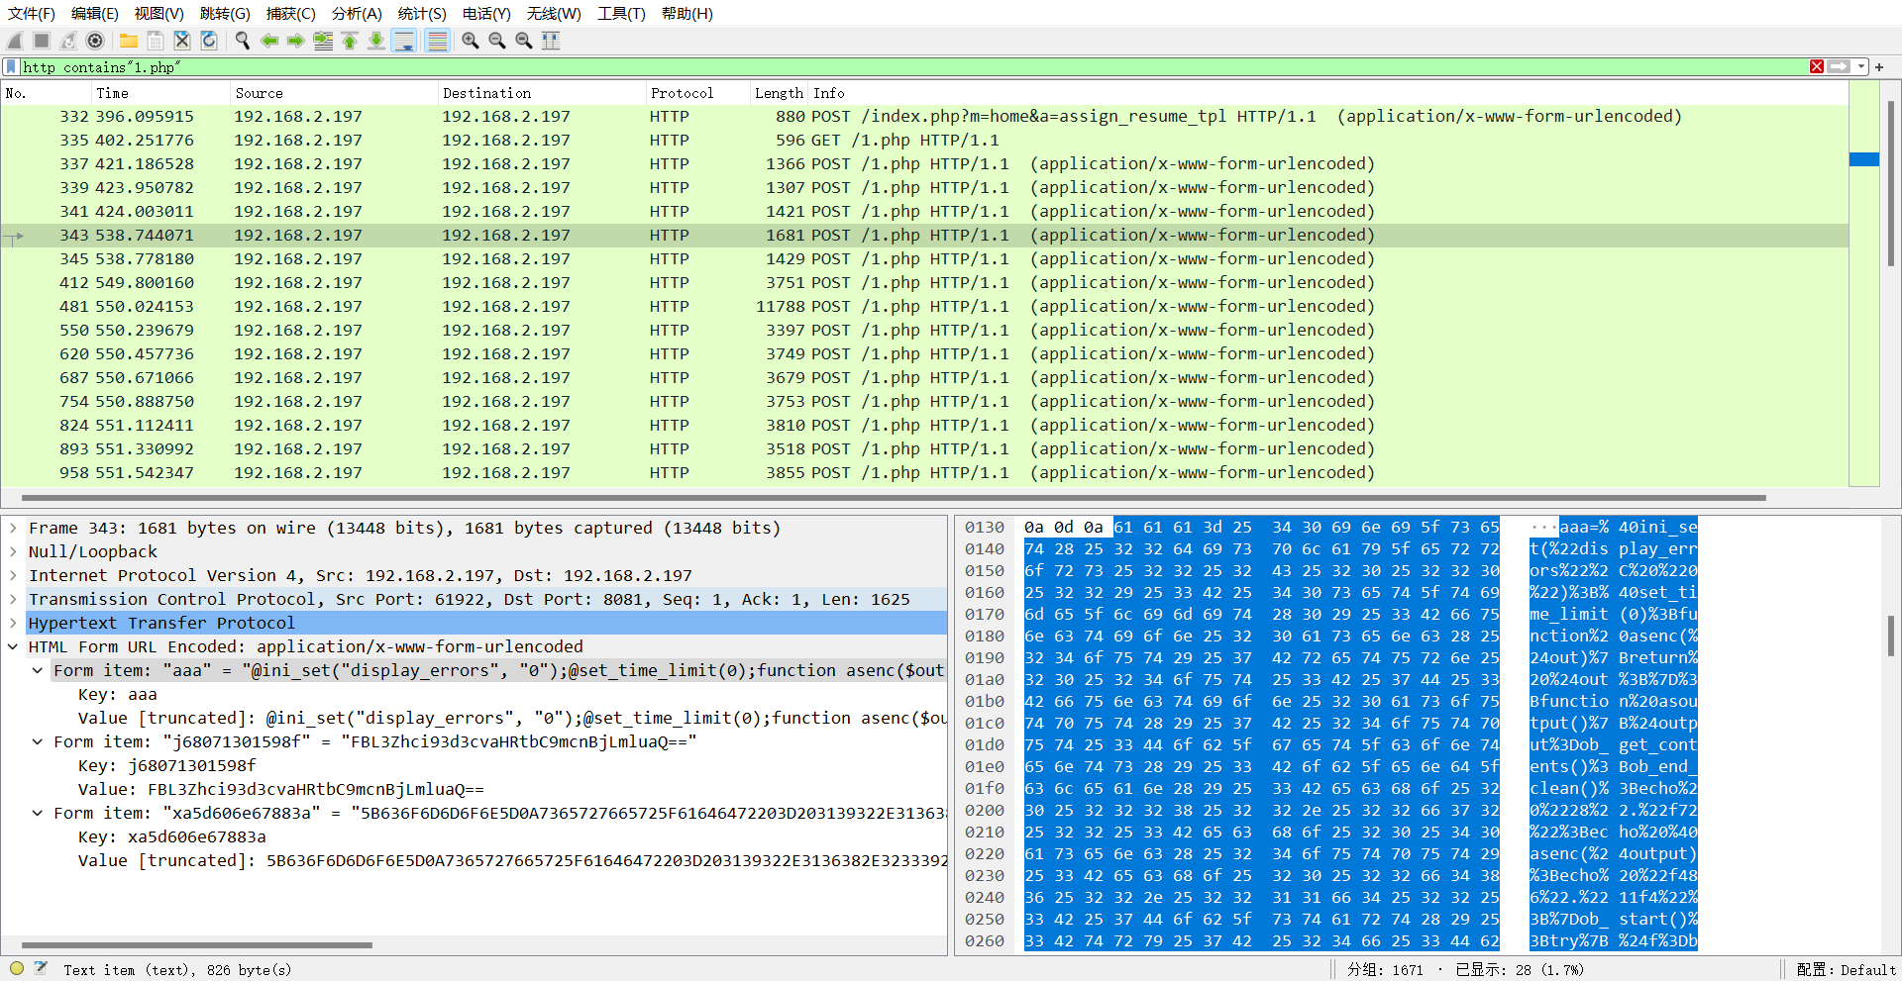Collapse Form item "aaa" node
Screen dimensions: 1902x981
(38, 670)
